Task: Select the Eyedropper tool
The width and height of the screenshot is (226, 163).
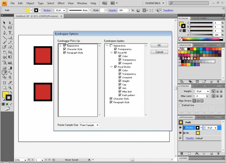Action: [4, 72]
